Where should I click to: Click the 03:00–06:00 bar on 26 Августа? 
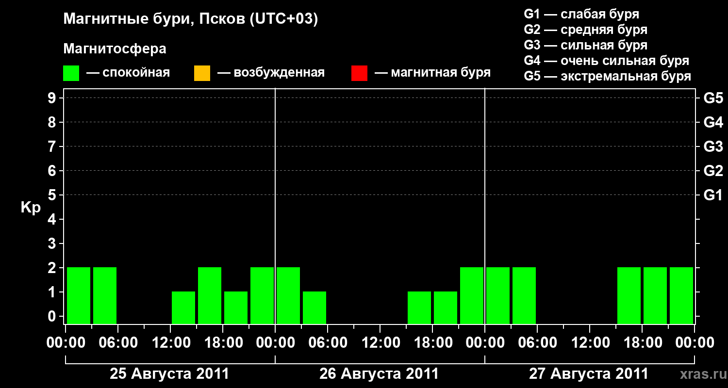click(314, 307)
